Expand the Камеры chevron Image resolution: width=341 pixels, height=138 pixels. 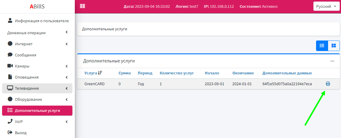66,66
